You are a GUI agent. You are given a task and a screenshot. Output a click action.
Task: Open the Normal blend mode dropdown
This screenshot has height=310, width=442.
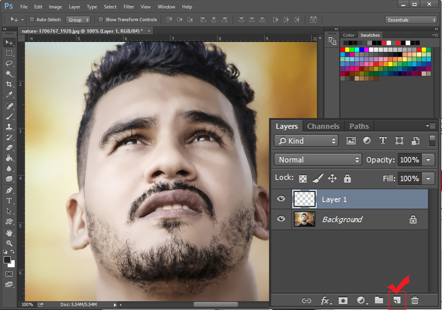(317, 160)
